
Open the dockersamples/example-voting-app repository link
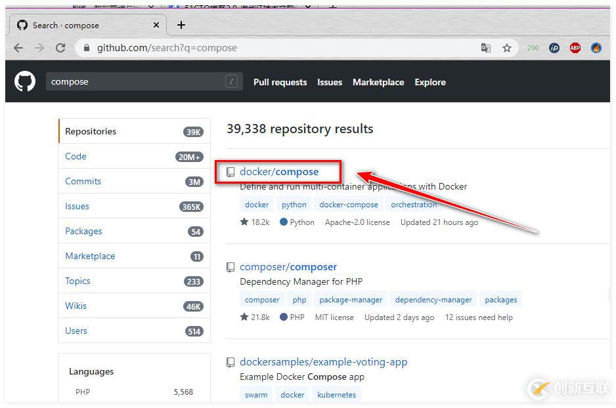click(323, 361)
